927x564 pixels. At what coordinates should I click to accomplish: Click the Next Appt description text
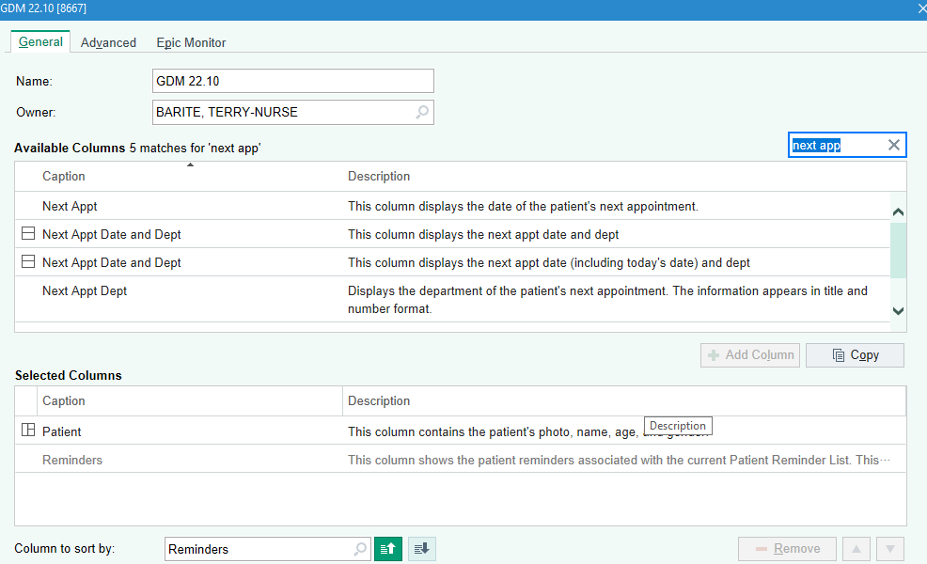(x=523, y=206)
